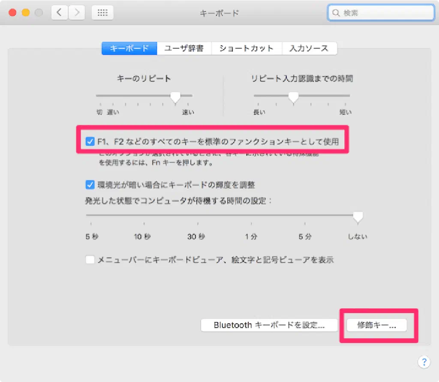Open the 修飾キー settings button

376,325
